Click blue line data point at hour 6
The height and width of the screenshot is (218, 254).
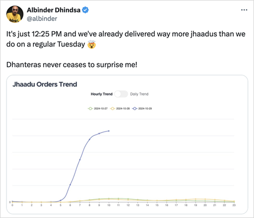coord(70,185)
